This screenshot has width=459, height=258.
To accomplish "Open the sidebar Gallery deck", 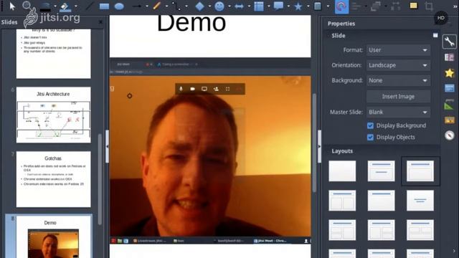I will [449, 120].
